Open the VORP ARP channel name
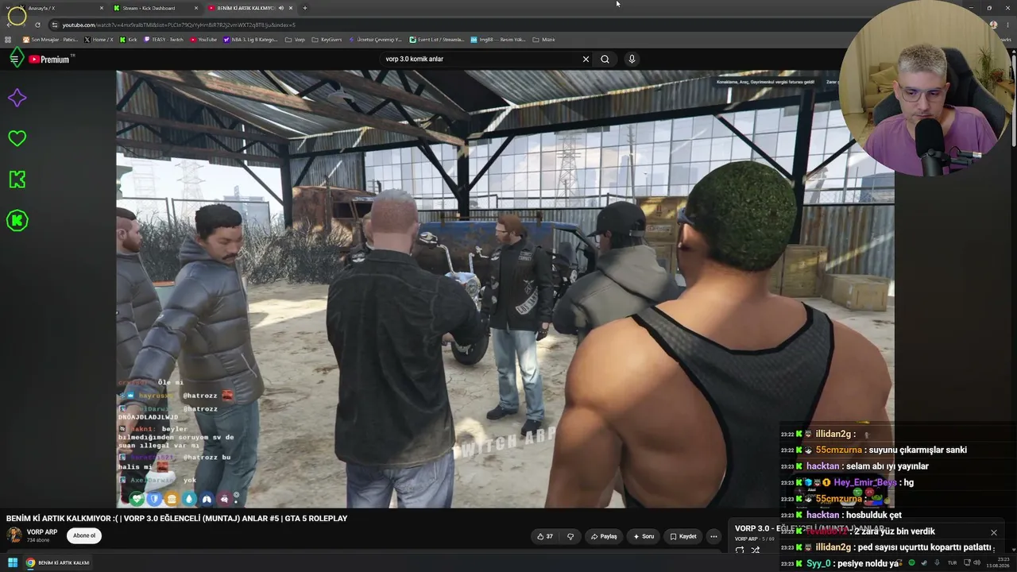Screen dimensions: 1017x572 [x=42, y=532]
